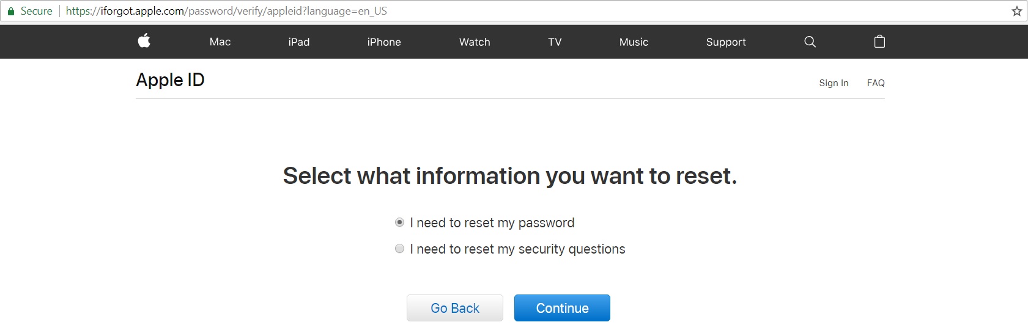Focus the browser address bar URL
Image resolution: width=1028 pixels, height=333 pixels.
(226, 11)
